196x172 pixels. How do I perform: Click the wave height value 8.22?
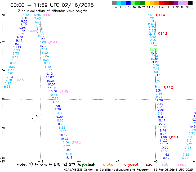point(151,18)
